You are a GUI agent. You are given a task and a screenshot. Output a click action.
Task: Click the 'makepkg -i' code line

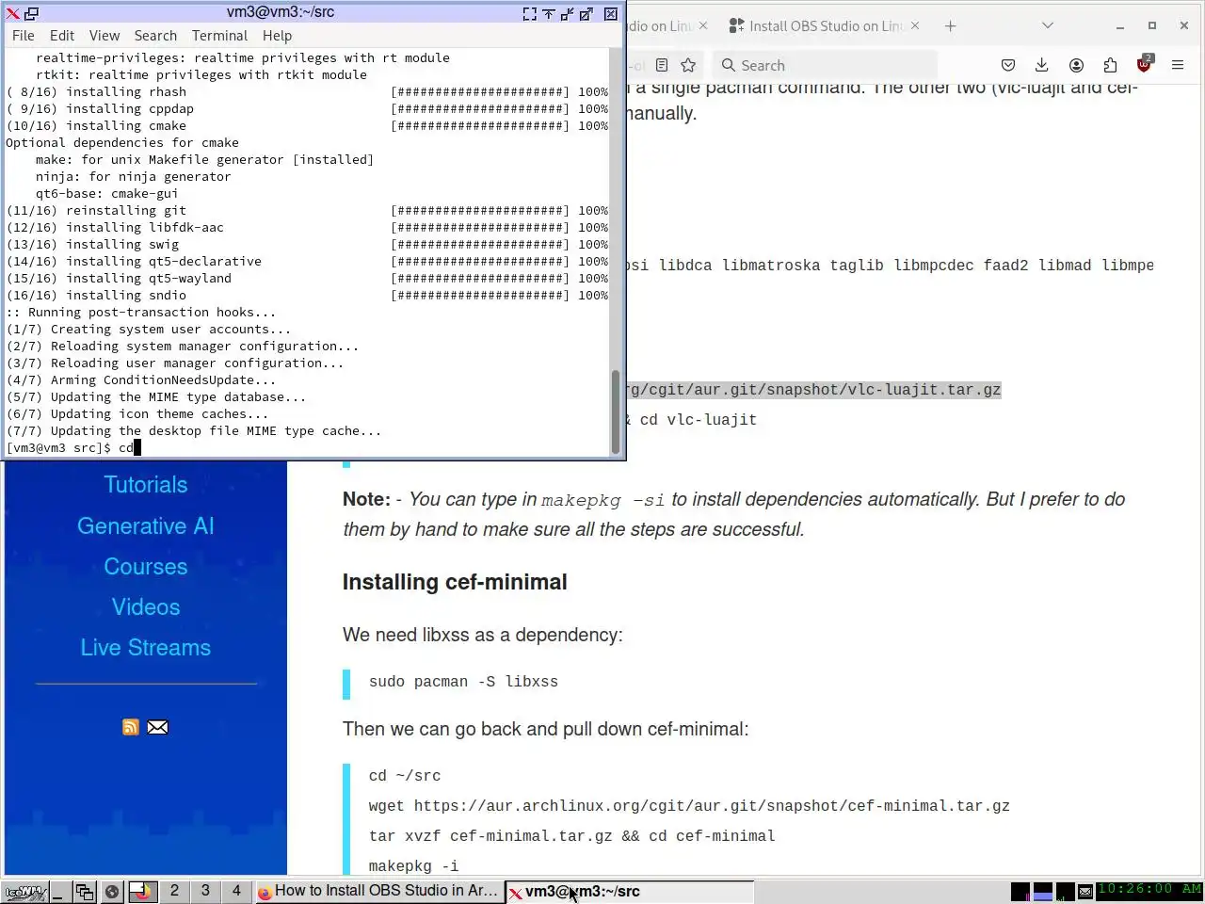413,866
